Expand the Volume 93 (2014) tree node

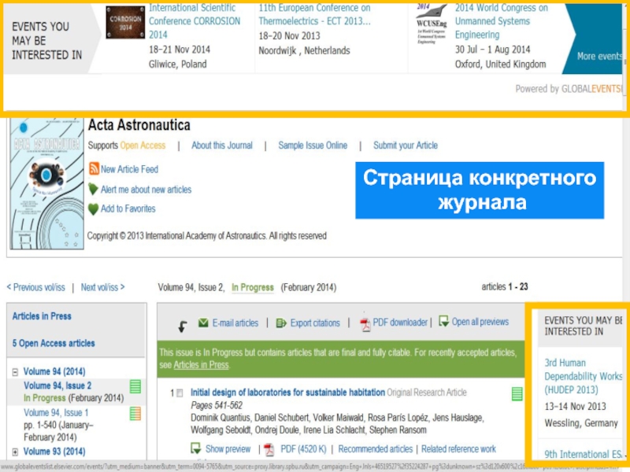[15, 452]
